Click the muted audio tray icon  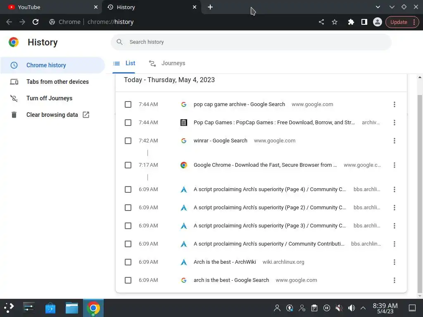point(339,308)
